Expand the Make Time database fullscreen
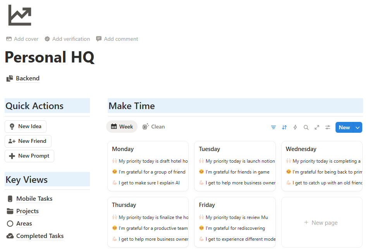Screen dimensions: 370x250 (317, 127)
